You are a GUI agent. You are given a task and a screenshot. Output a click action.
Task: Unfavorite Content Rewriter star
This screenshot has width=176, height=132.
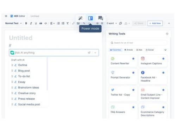click(x=133, y=58)
